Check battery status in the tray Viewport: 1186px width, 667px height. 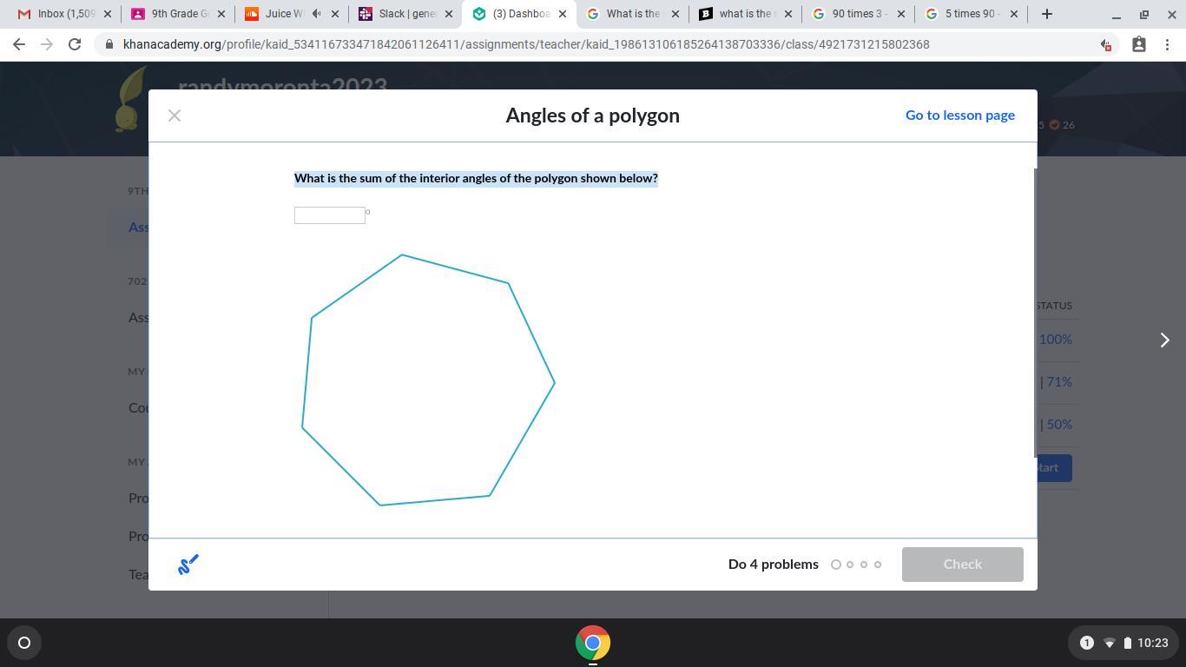point(1128,643)
